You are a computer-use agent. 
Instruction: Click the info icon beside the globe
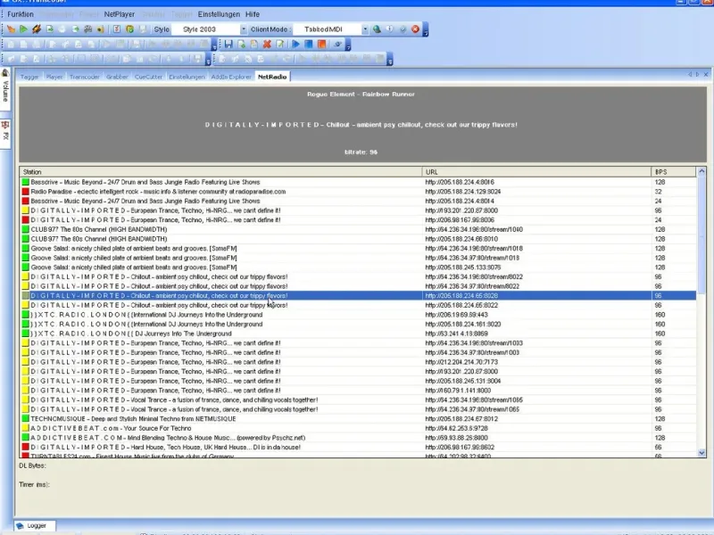pyautogui.click(x=390, y=29)
